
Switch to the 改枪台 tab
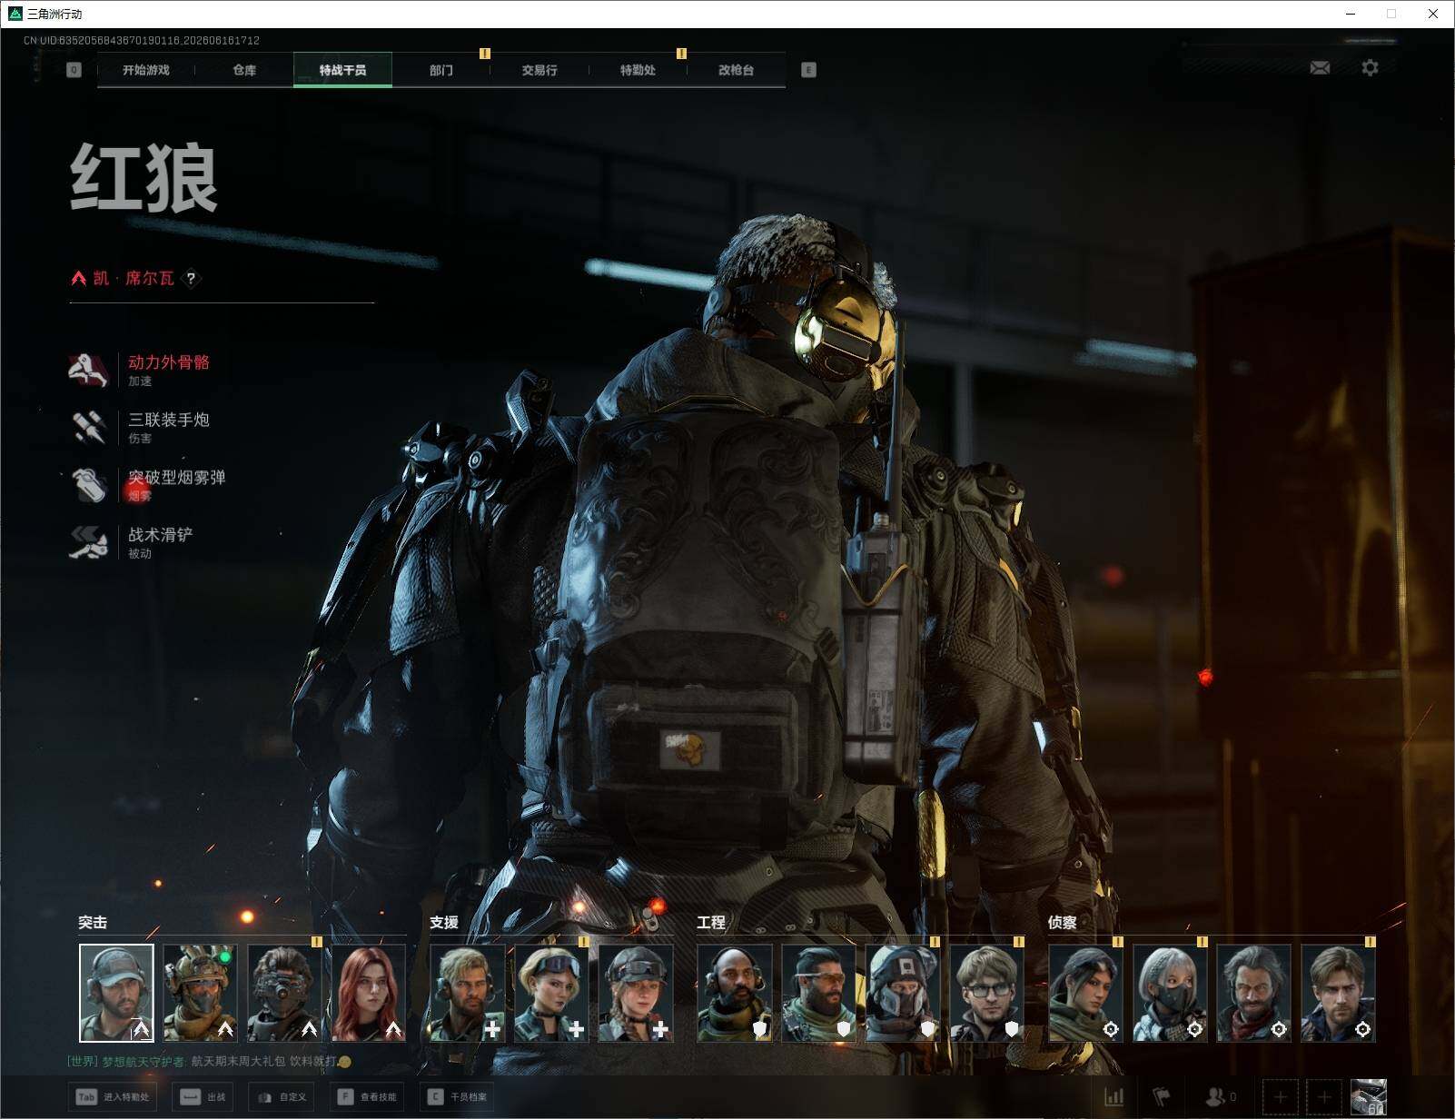tap(736, 70)
